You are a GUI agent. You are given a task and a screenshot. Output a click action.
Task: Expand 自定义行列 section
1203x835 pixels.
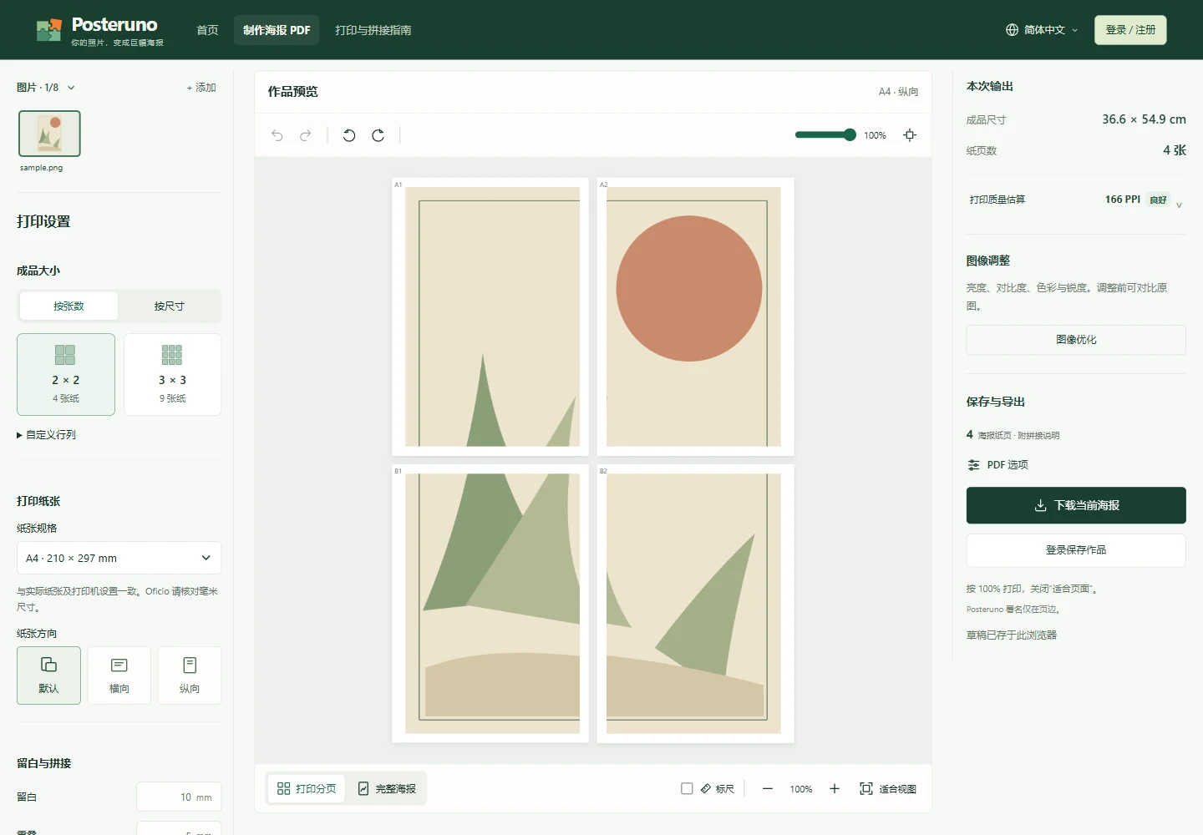(47, 435)
